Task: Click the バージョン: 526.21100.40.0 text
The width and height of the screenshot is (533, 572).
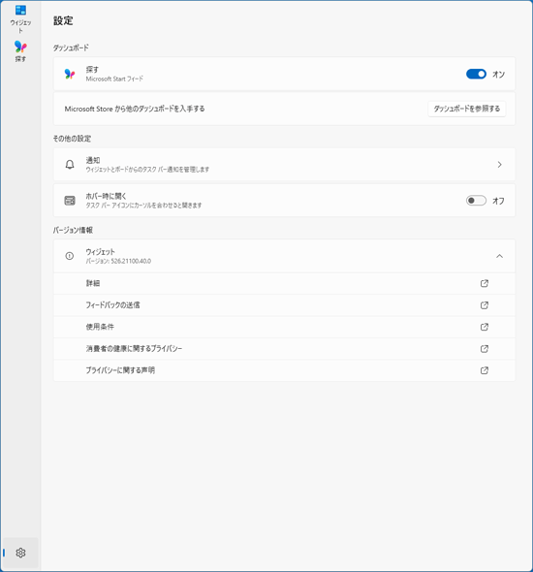Action: pos(118,261)
